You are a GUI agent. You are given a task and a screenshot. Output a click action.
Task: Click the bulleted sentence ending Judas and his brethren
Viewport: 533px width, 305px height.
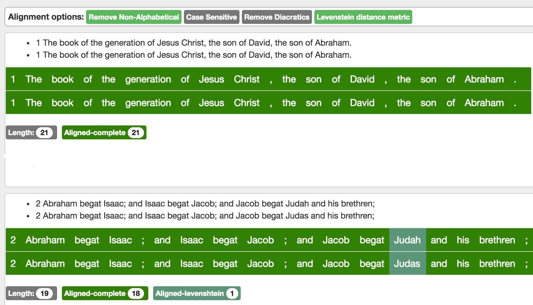click(x=205, y=216)
